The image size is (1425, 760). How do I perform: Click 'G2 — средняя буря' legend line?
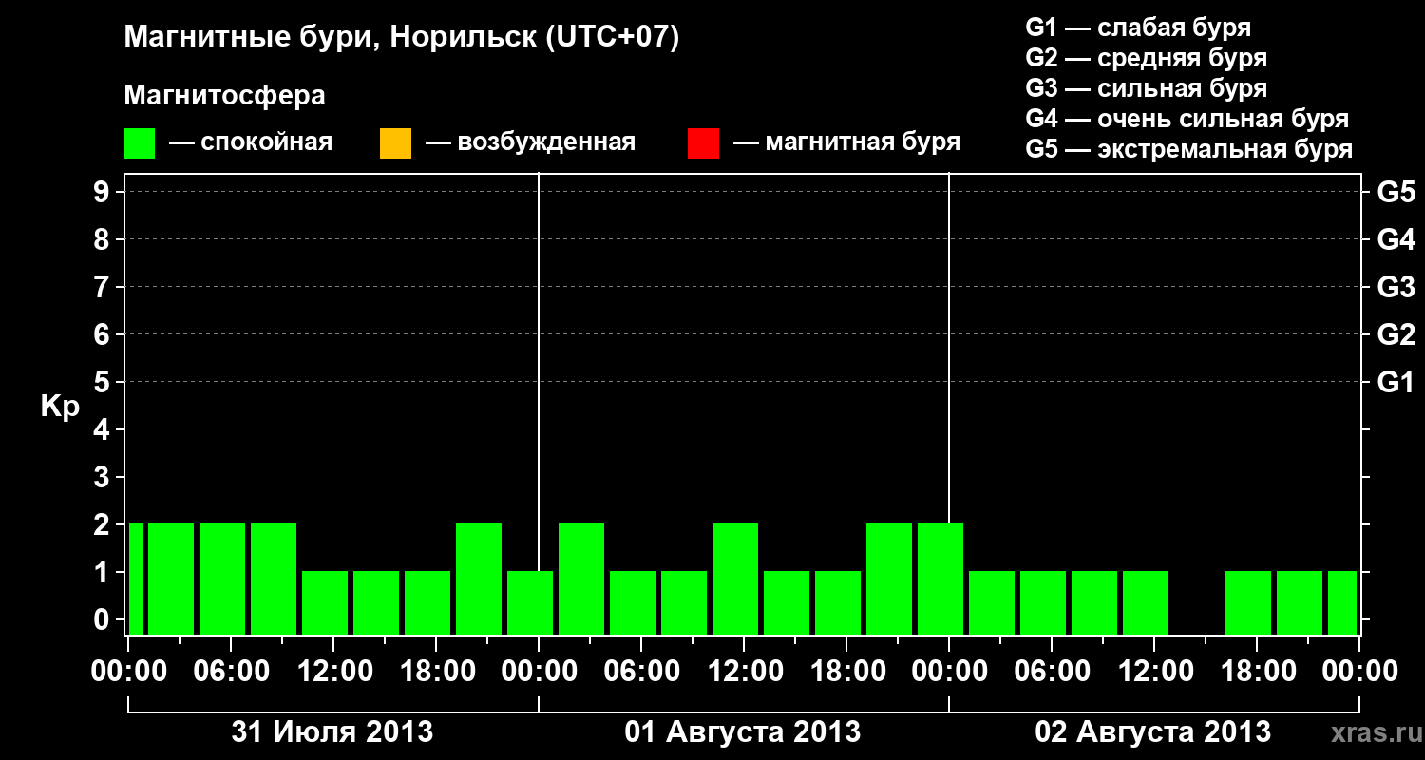[1147, 57]
